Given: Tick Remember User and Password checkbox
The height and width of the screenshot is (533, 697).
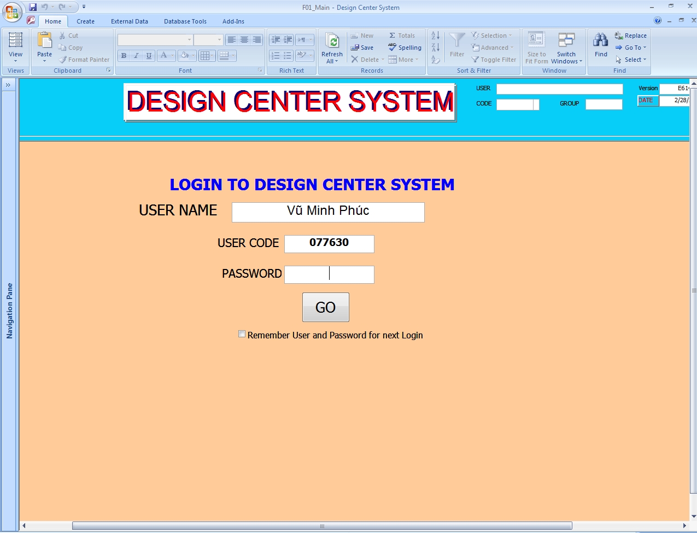Looking at the screenshot, I should (x=242, y=334).
